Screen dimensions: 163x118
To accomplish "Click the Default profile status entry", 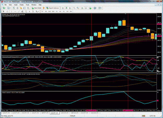I will pyautogui.click(x=73, y=116).
